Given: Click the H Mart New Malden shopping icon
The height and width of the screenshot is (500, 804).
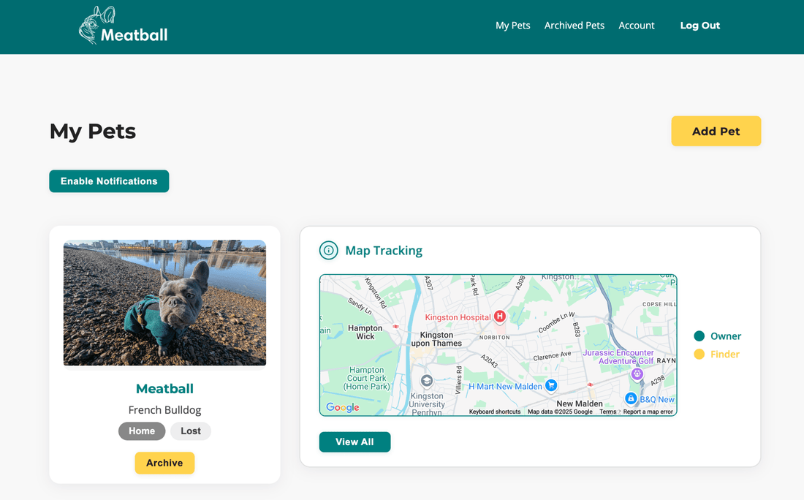Looking at the screenshot, I should pyautogui.click(x=550, y=385).
